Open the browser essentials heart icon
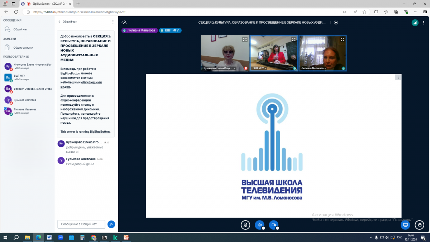The width and height of the screenshot is (430, 242). [x=406, y=11]
